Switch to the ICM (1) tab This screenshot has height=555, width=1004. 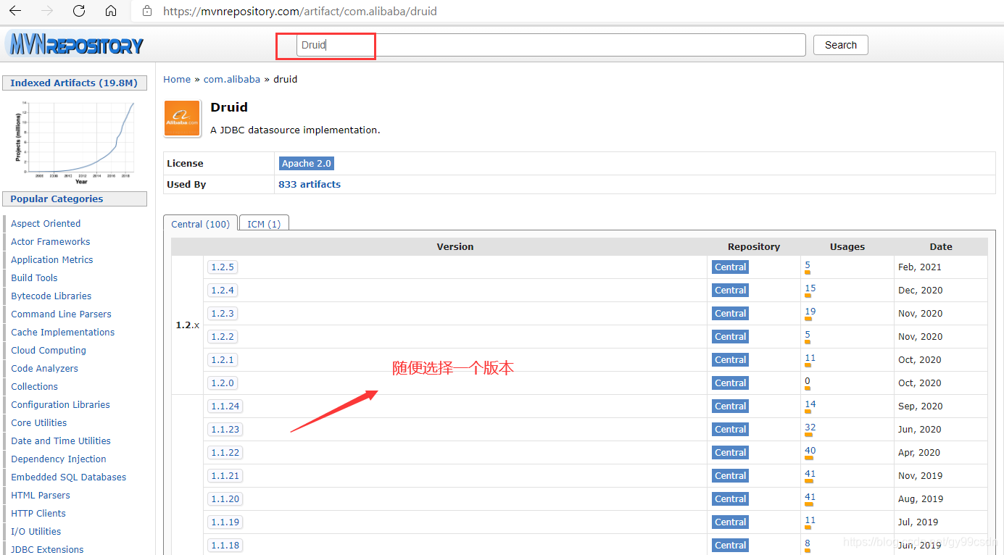(264, 224)
